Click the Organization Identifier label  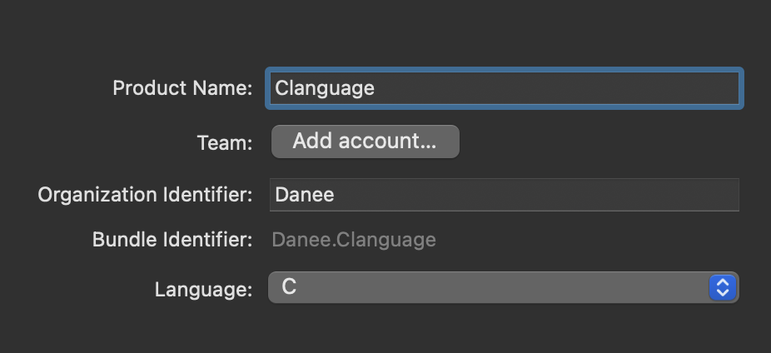[145, 195]
